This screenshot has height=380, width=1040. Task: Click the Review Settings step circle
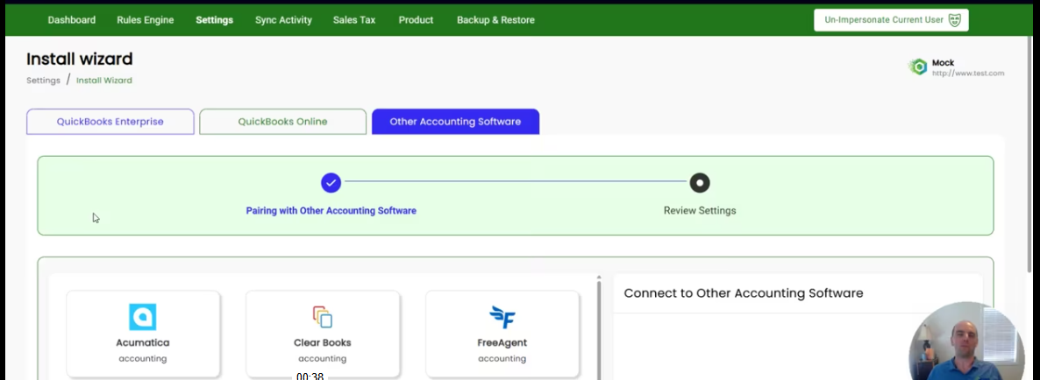[x=700, y=183]
